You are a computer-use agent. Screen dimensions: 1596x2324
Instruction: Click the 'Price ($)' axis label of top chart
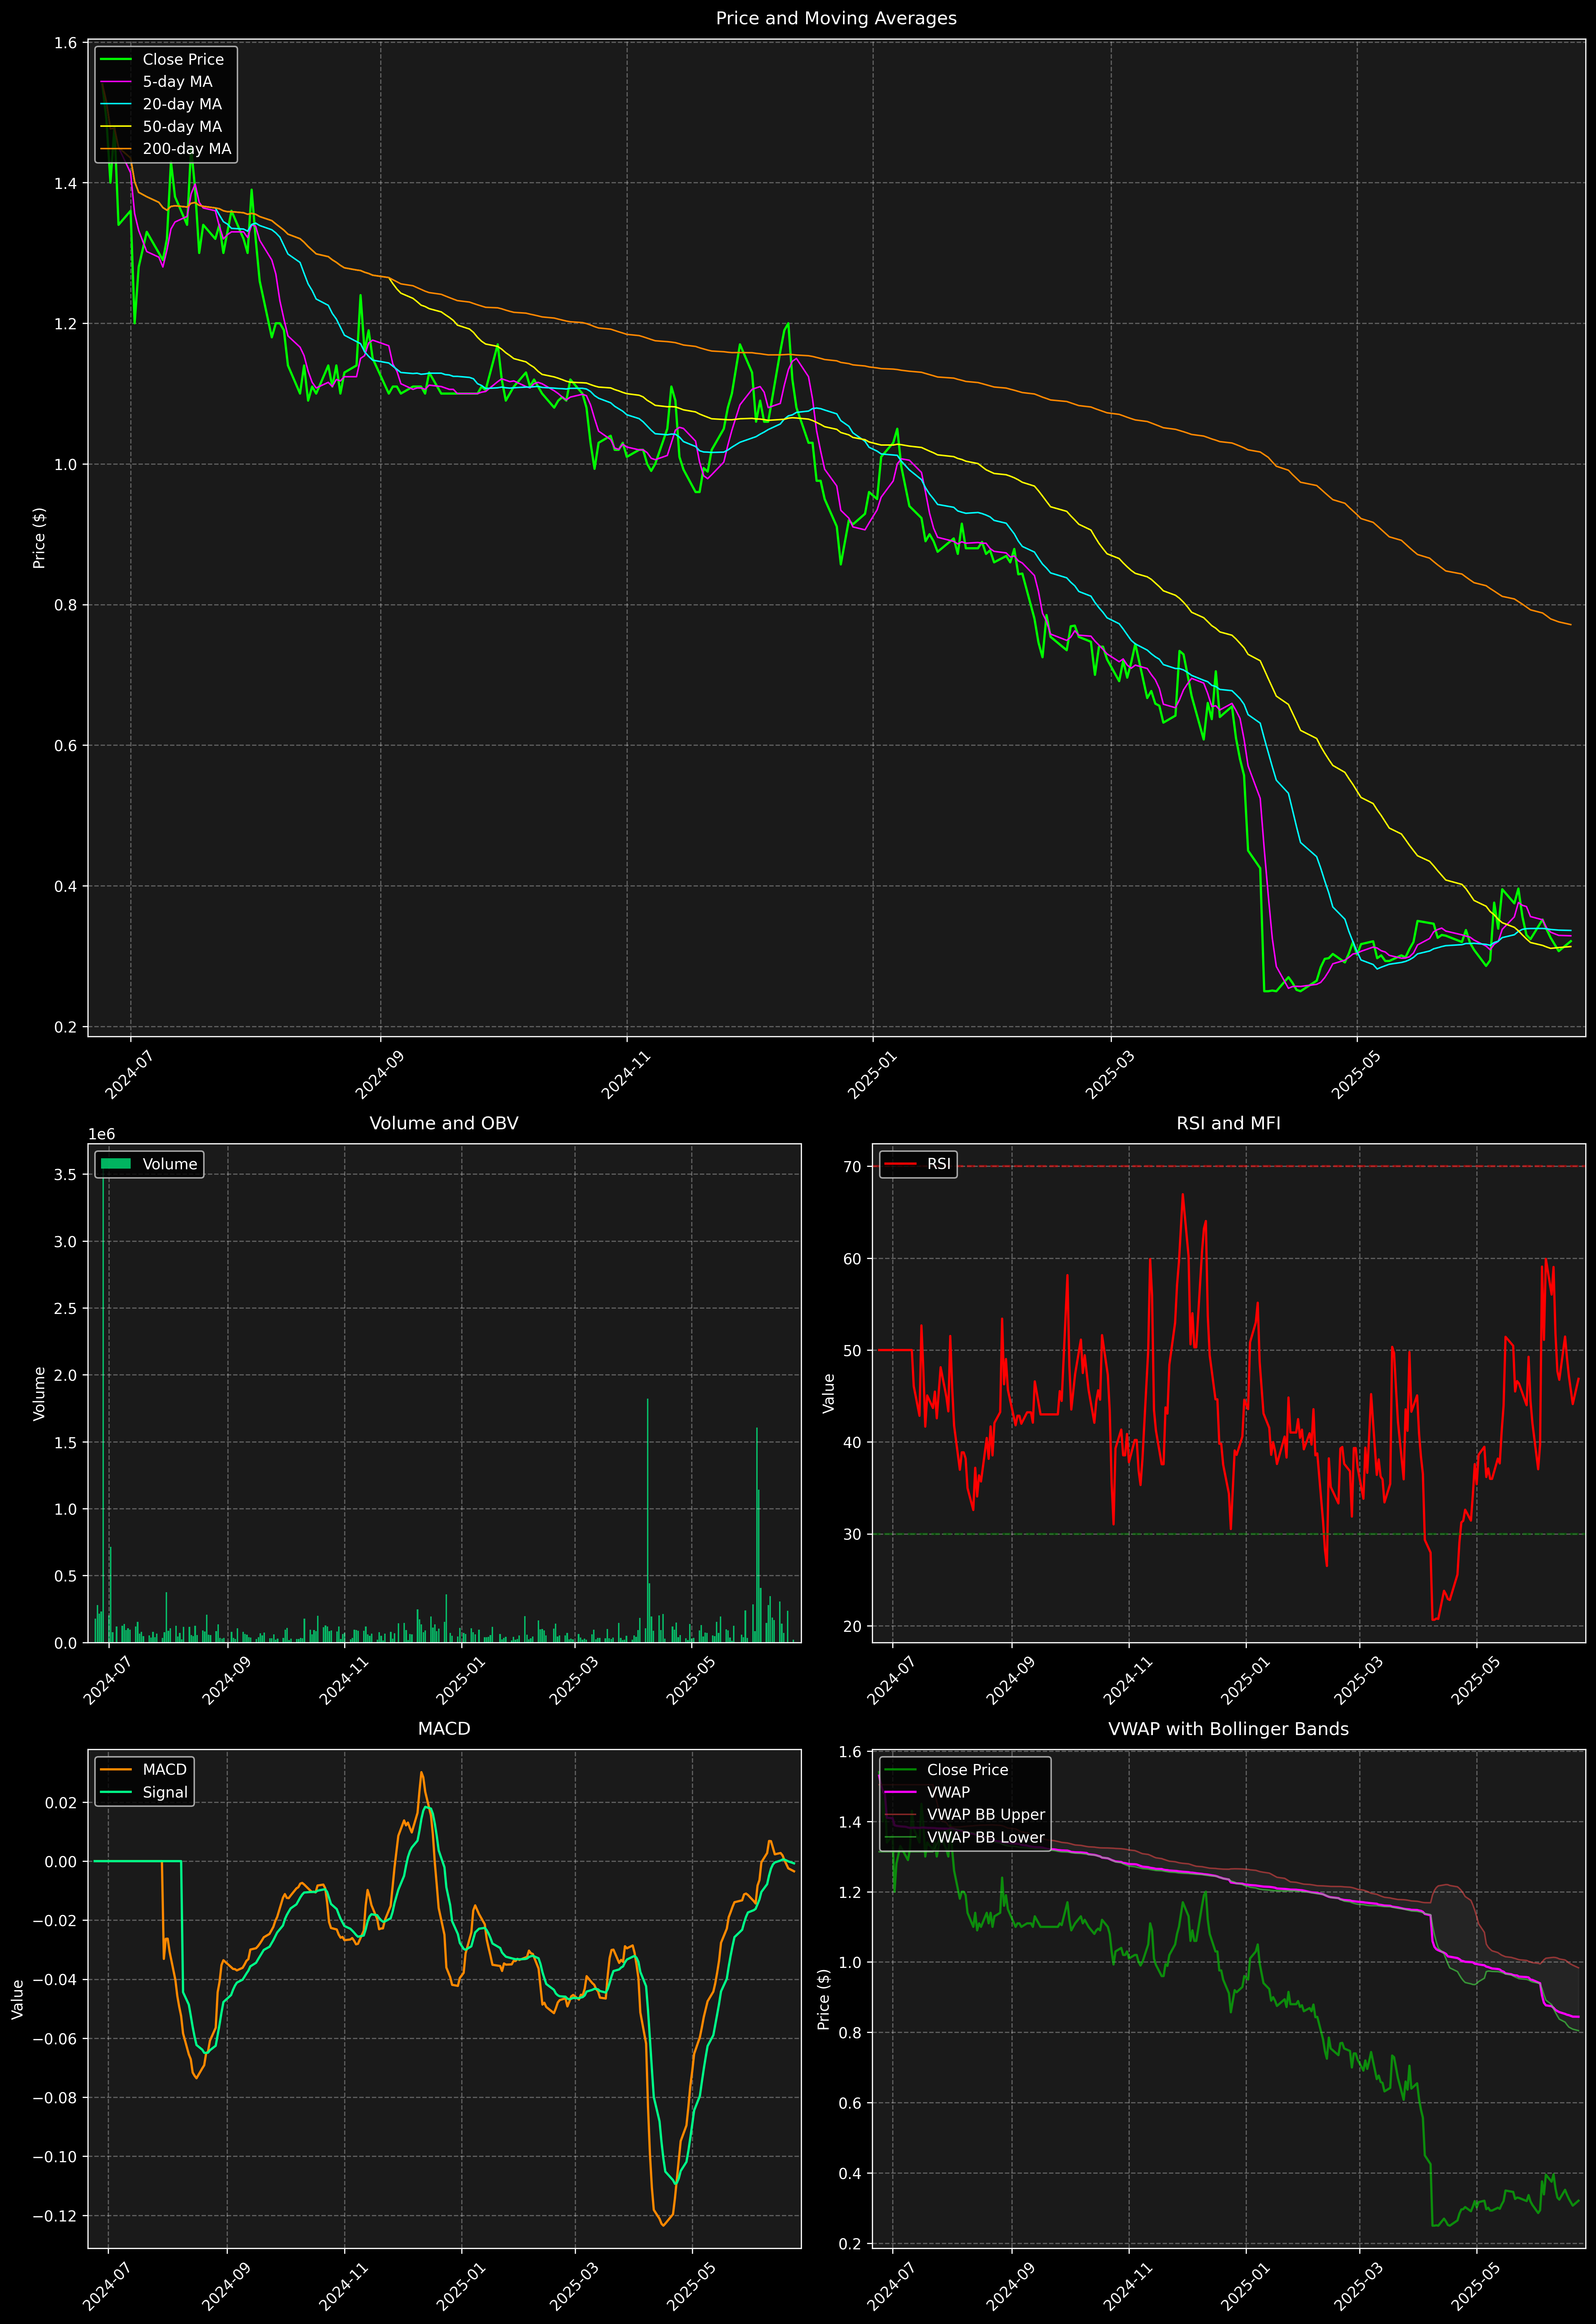point(39,538)
